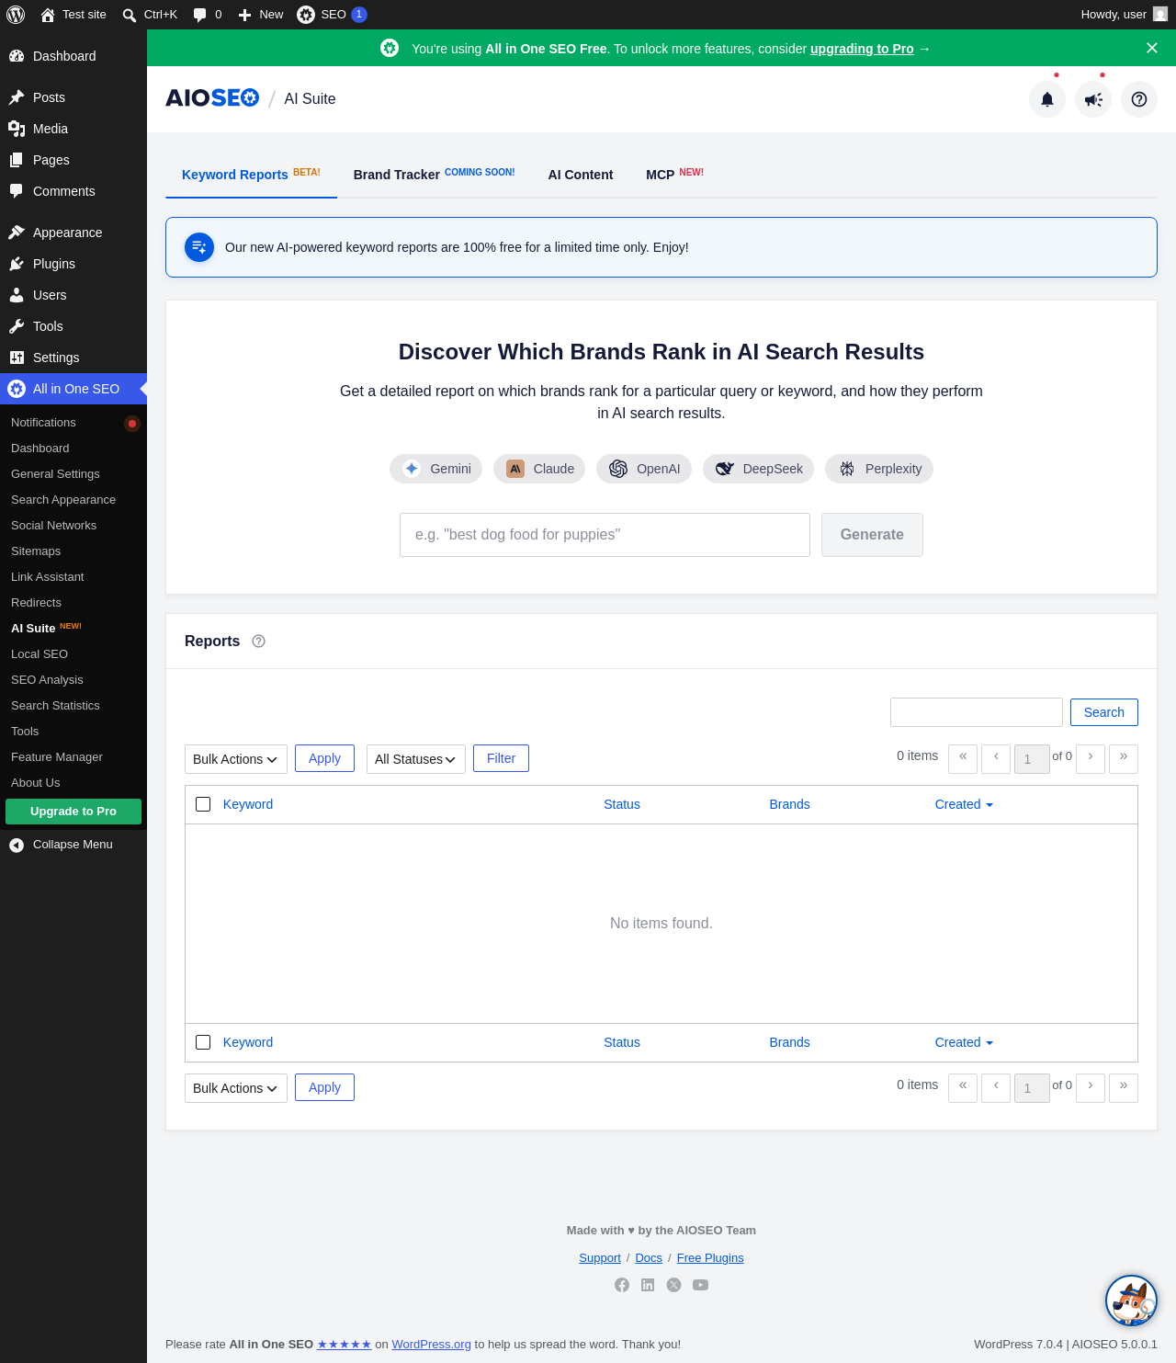The height and width of the screenshot is (1363, 1176).
Task: Select all rows with header Keyword checkbox
Action: pyautogui.click(x=204, y=804)
